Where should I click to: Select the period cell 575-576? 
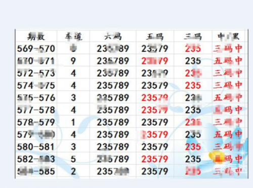pyautogui.click(x=36, y=98)
